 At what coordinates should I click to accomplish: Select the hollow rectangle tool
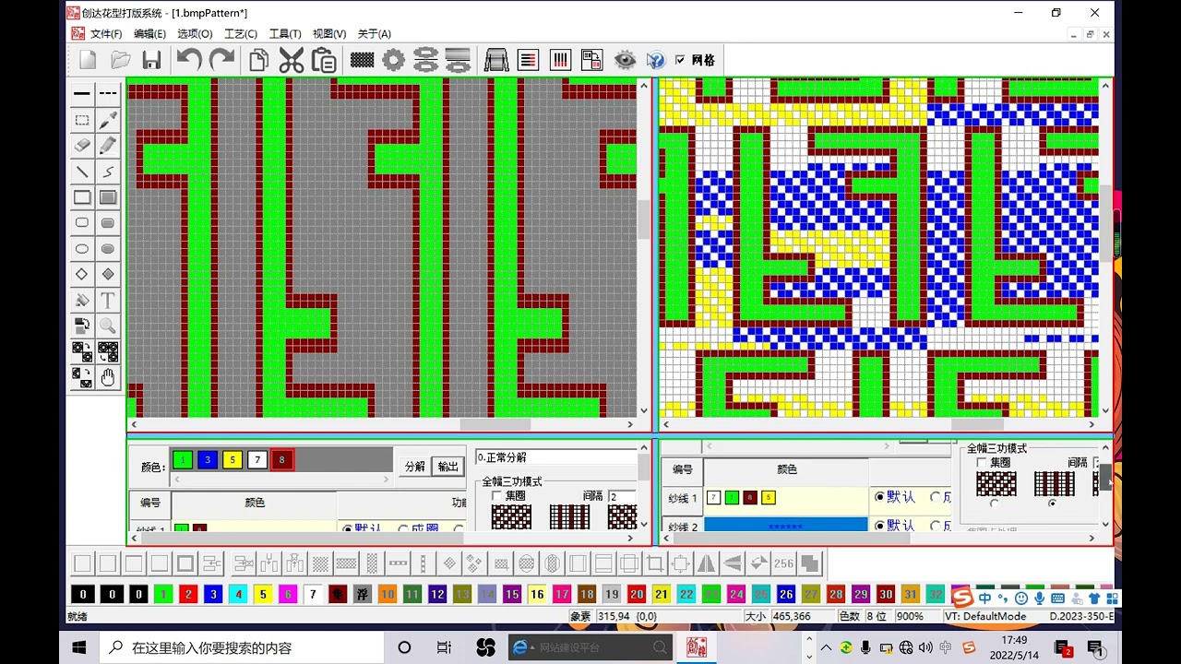click(x=82, y=197)
